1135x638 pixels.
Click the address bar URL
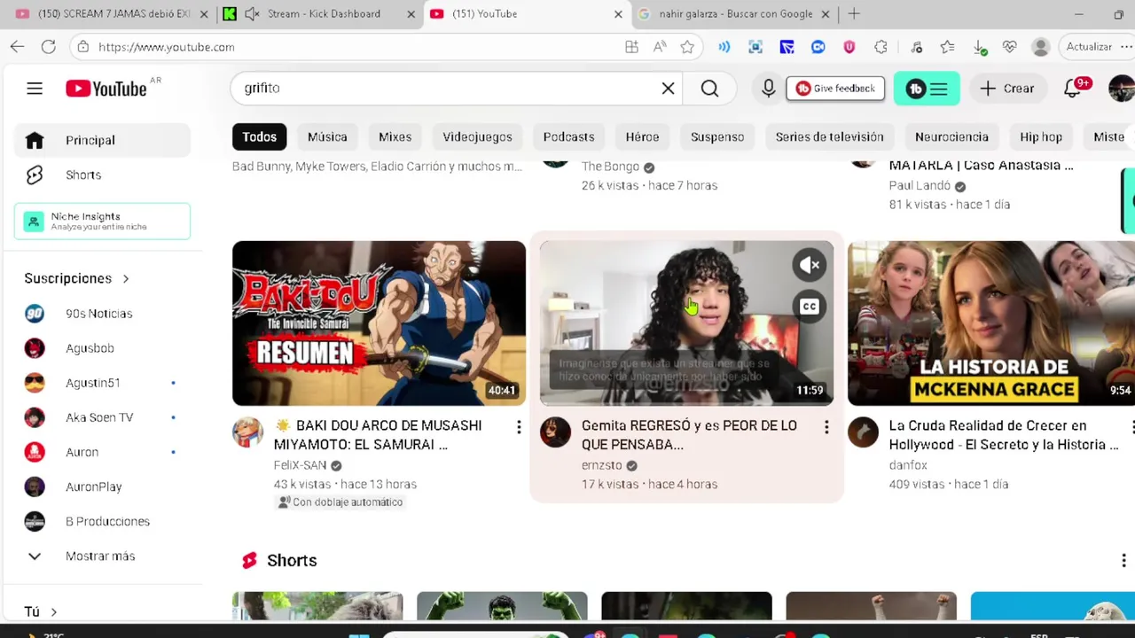[x=167, y=47]
